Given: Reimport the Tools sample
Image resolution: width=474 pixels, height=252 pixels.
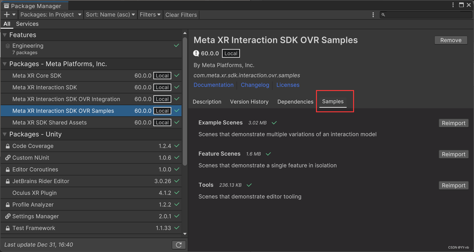Looking at the screenshot, I should click(454, 185).
